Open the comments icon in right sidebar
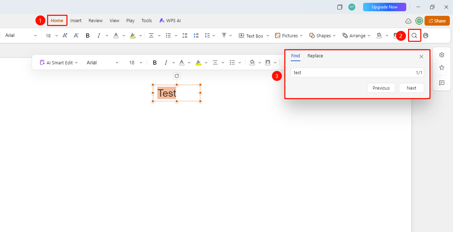The image size is (453, 232). (x=442, y=83)
